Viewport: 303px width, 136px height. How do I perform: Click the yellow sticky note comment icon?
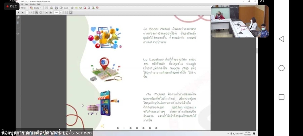click(76, 8)
